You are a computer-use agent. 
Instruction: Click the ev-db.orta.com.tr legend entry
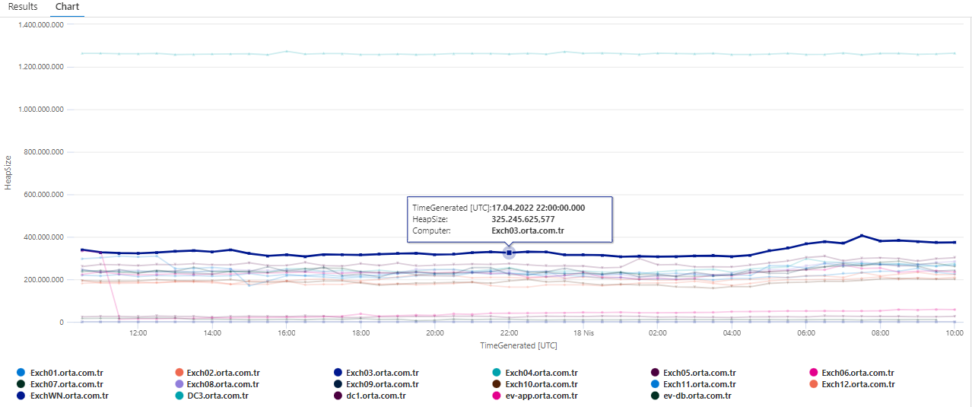(x=691, y=396)
